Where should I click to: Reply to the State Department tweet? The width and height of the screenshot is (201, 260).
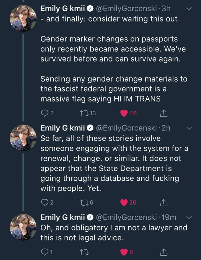click(x=44, y=202)
